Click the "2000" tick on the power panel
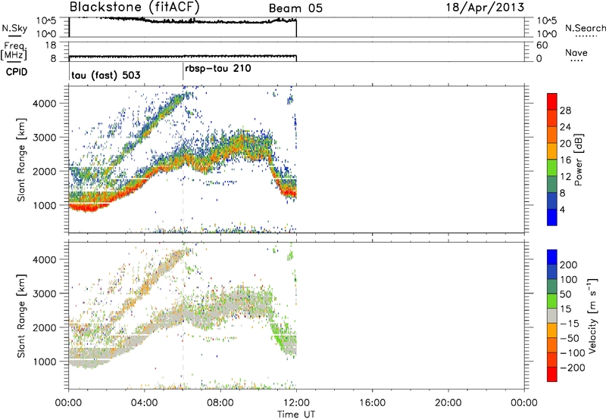 (44, 171)
